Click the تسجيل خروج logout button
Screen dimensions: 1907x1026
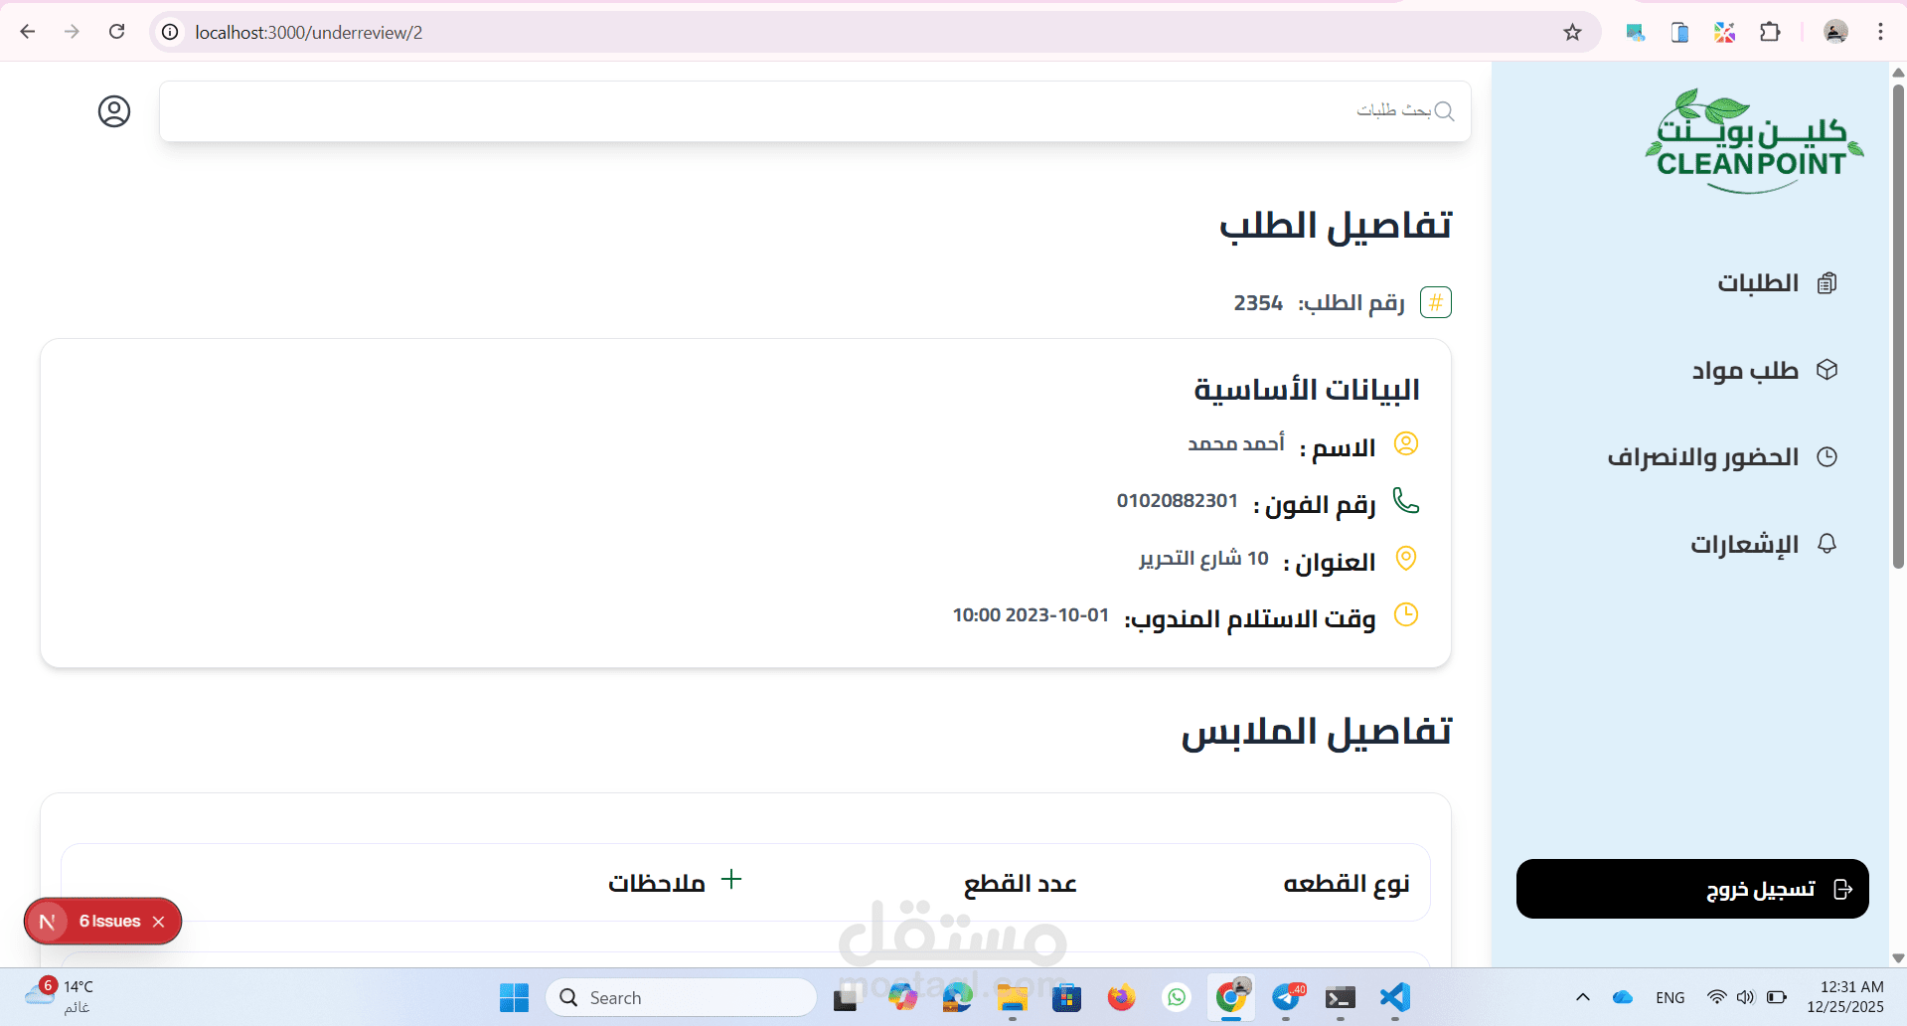[1692, 889]
